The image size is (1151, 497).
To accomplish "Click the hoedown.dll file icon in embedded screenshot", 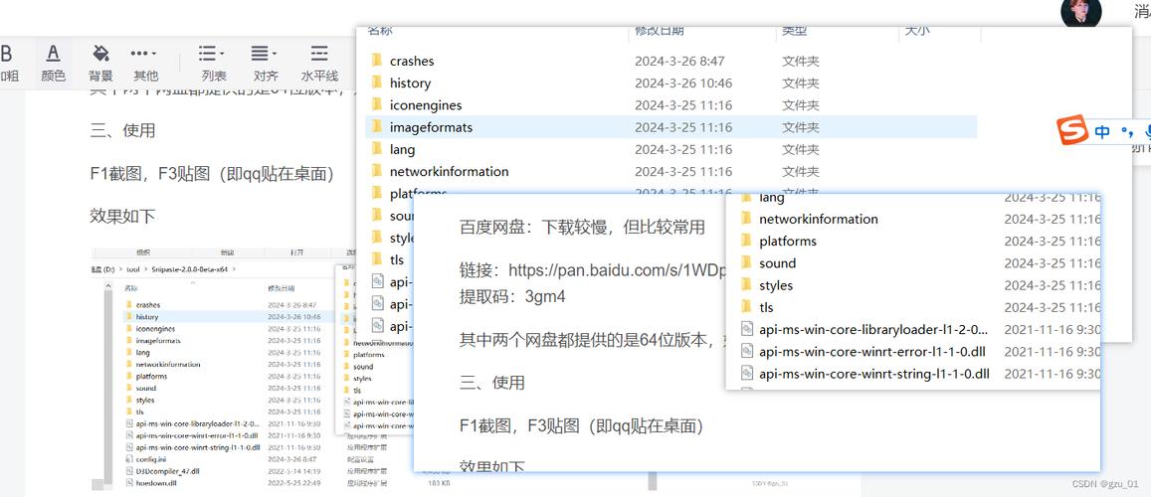I will click(x=128, y=483).
